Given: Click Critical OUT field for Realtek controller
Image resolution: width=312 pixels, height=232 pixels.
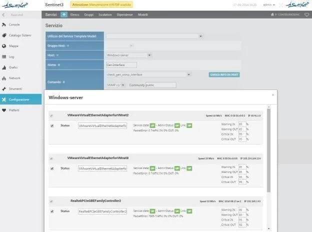Looking at the screenshot, I should click(x=242, y=225).
